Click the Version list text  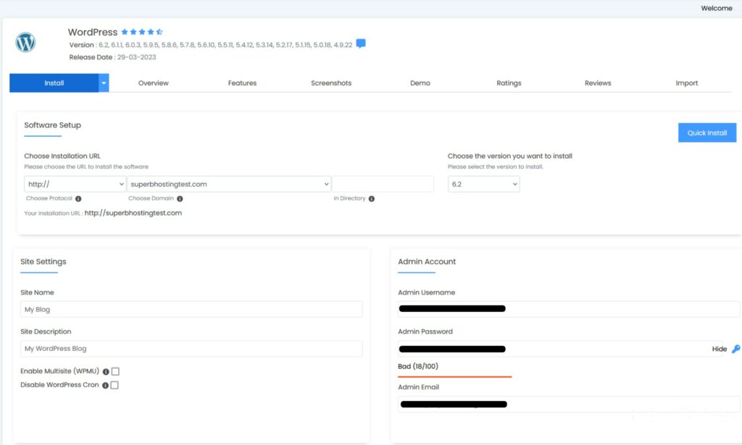pyautogui.click(x=211, y=45)
